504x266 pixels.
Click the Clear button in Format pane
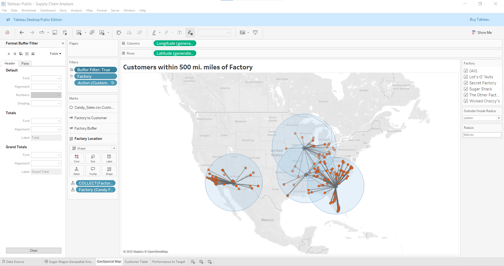(34, 251)
